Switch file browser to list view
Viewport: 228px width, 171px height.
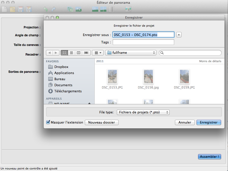[x=72, y=53]
